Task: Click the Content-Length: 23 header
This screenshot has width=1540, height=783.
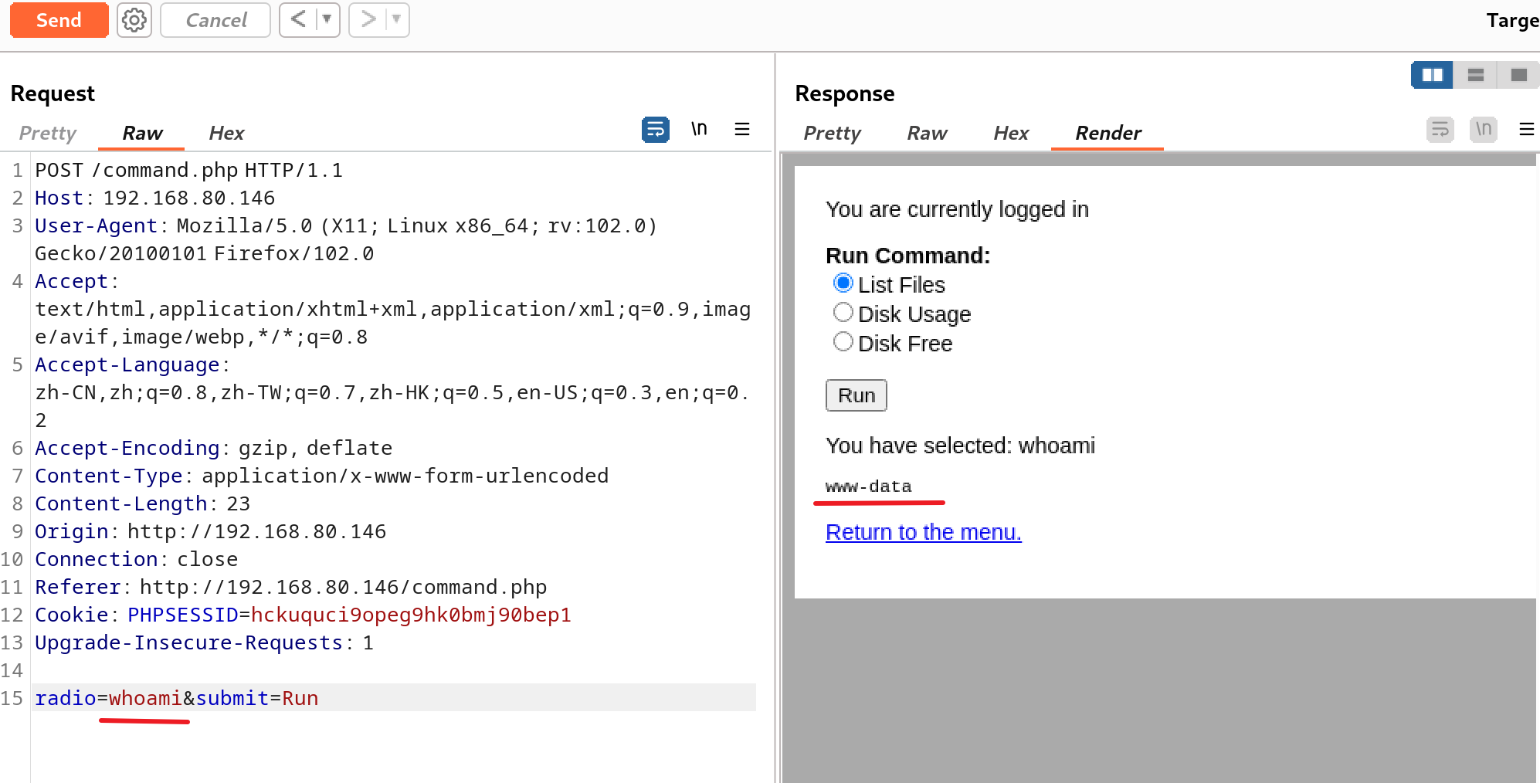Action: (143, 503)
